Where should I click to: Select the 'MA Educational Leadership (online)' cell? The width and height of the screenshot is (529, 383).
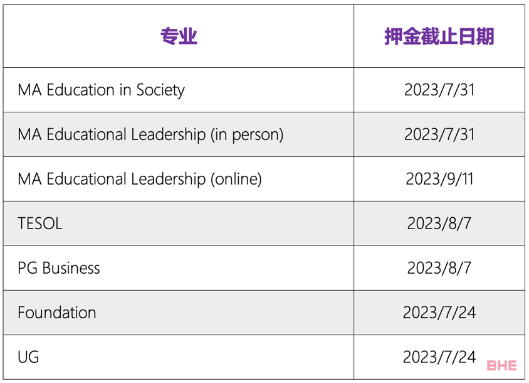click(x=139, y=179)
